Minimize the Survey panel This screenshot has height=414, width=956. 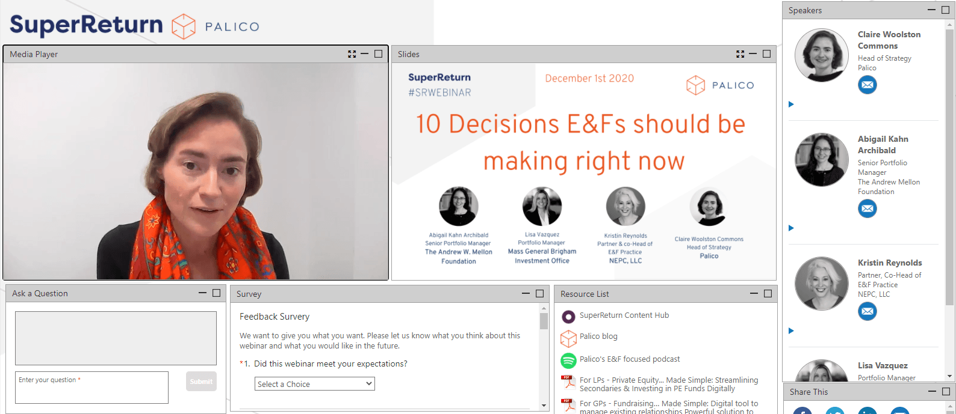point(526,294)
